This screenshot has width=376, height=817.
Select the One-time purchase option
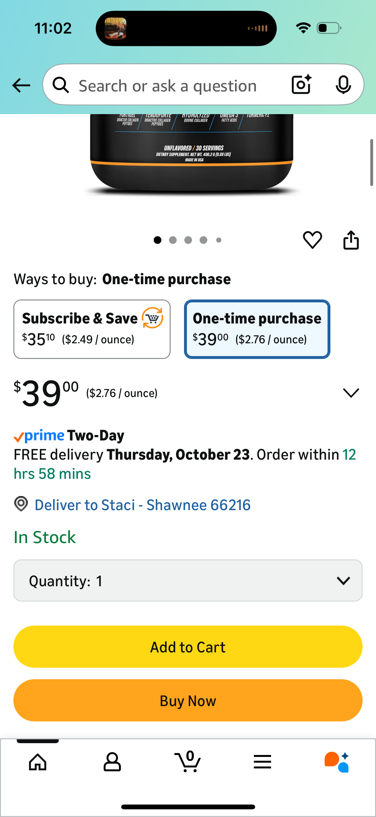pyautogui.click(x=257, y=329)
